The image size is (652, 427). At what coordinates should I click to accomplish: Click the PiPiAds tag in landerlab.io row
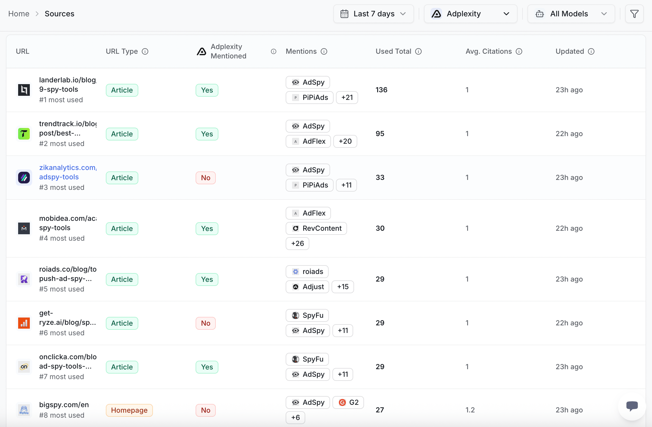coord(310,98)
